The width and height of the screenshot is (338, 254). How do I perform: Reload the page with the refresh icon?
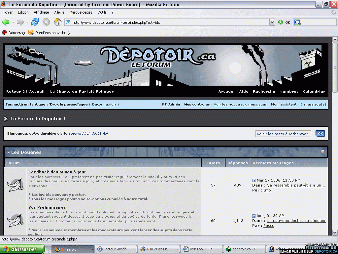(35, 22)
